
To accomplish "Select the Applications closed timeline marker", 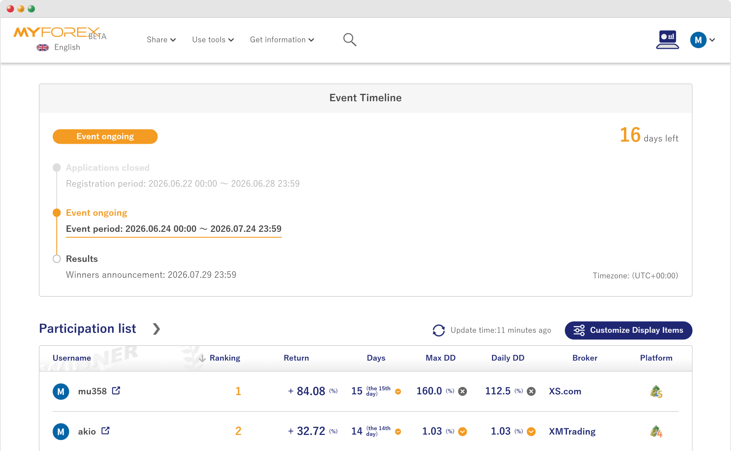I will pyautogui.click(x=57, y=167).
